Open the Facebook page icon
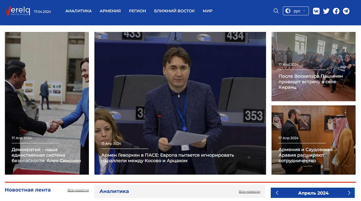Image resolution: width=361 pixels, height=201 pixels. coord(336,11)
